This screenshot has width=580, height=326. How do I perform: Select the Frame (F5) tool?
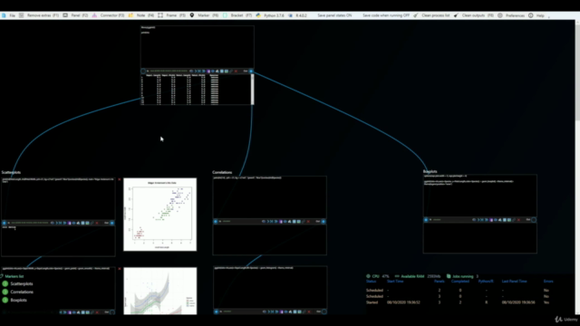tap(171, 15)
